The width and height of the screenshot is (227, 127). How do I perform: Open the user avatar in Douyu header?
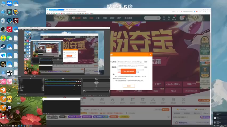point(182,18)
